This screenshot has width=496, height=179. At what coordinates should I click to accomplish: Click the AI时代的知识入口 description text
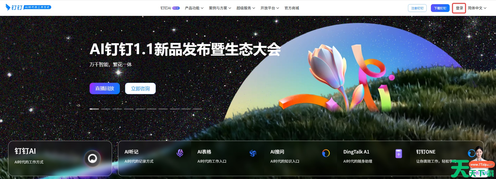click(285, 161)
